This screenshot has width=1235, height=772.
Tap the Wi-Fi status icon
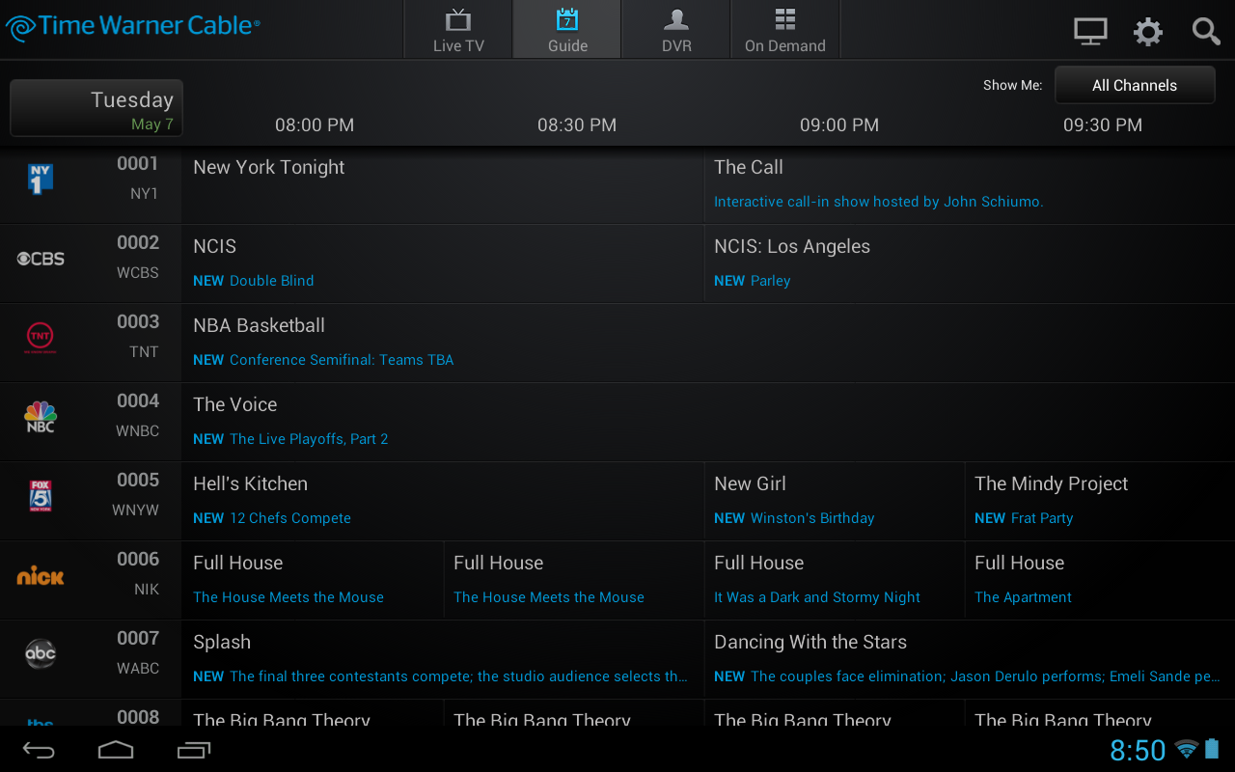point(1187,750)
